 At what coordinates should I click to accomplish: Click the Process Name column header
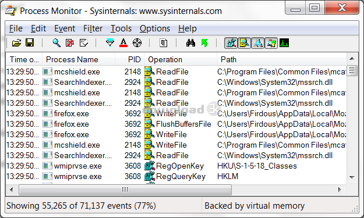click(79, 59)
